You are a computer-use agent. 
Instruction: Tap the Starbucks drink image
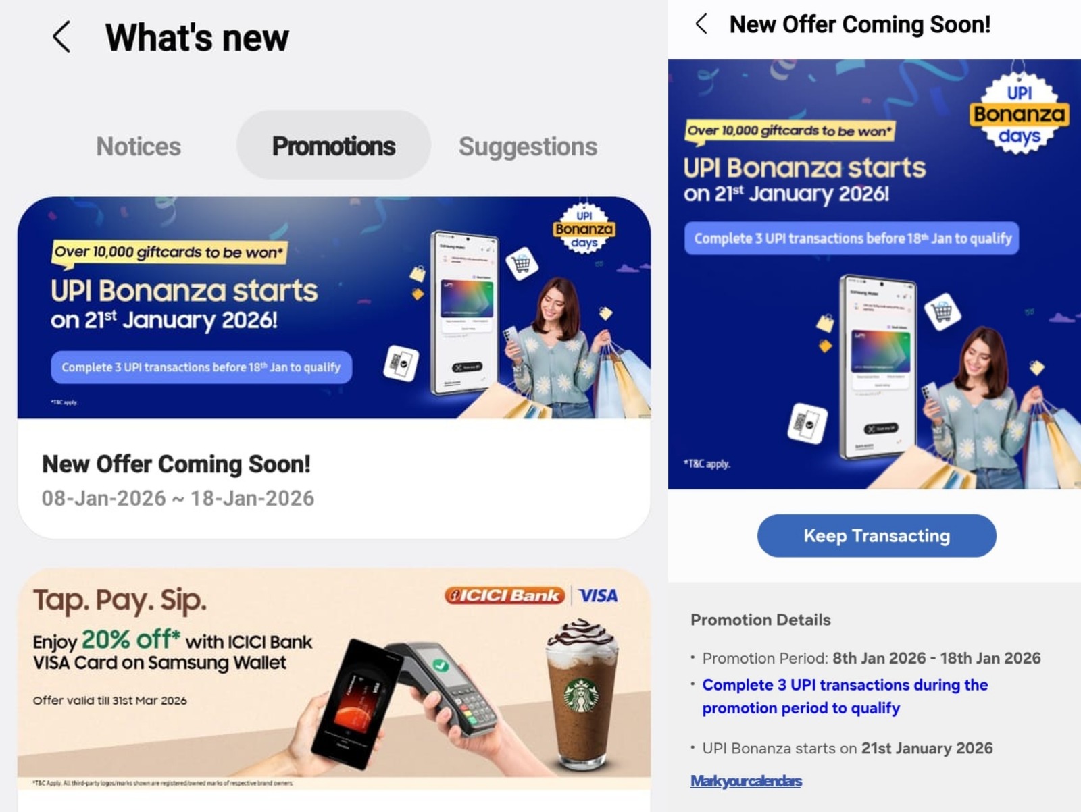click(x=582, y=695)
